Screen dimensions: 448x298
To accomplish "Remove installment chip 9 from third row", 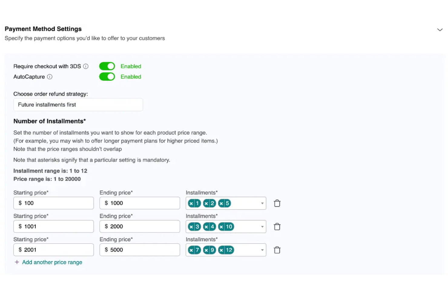I will point(206,250).
